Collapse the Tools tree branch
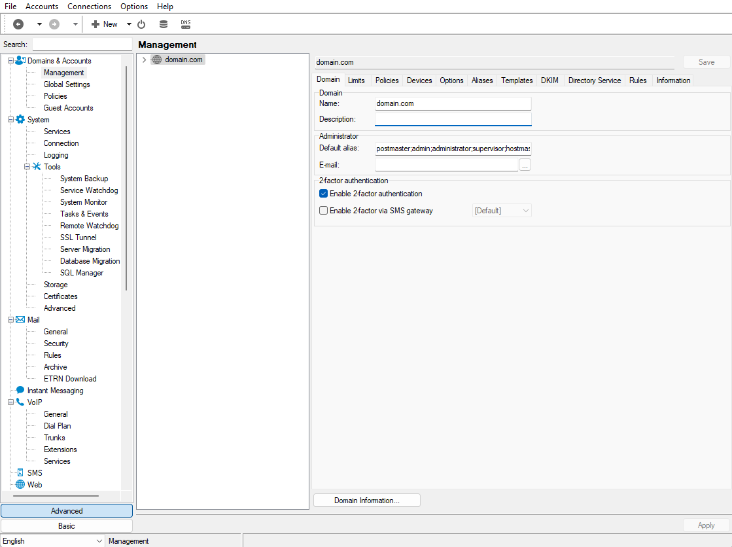 27,167
